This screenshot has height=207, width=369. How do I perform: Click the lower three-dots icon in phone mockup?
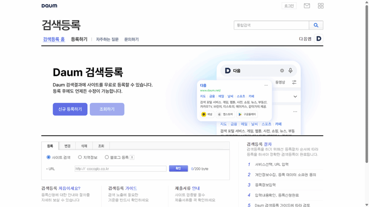pos(295,111)
